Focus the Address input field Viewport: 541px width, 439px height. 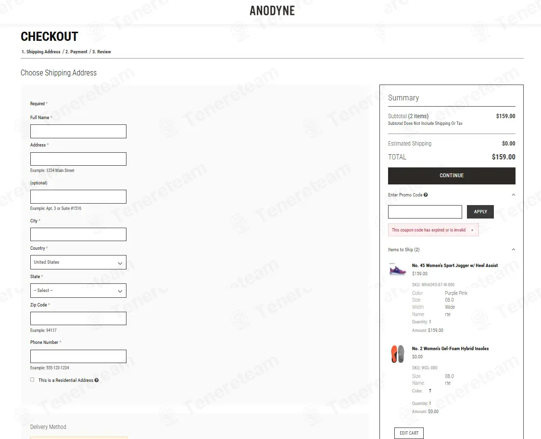[x=78, y=159]
